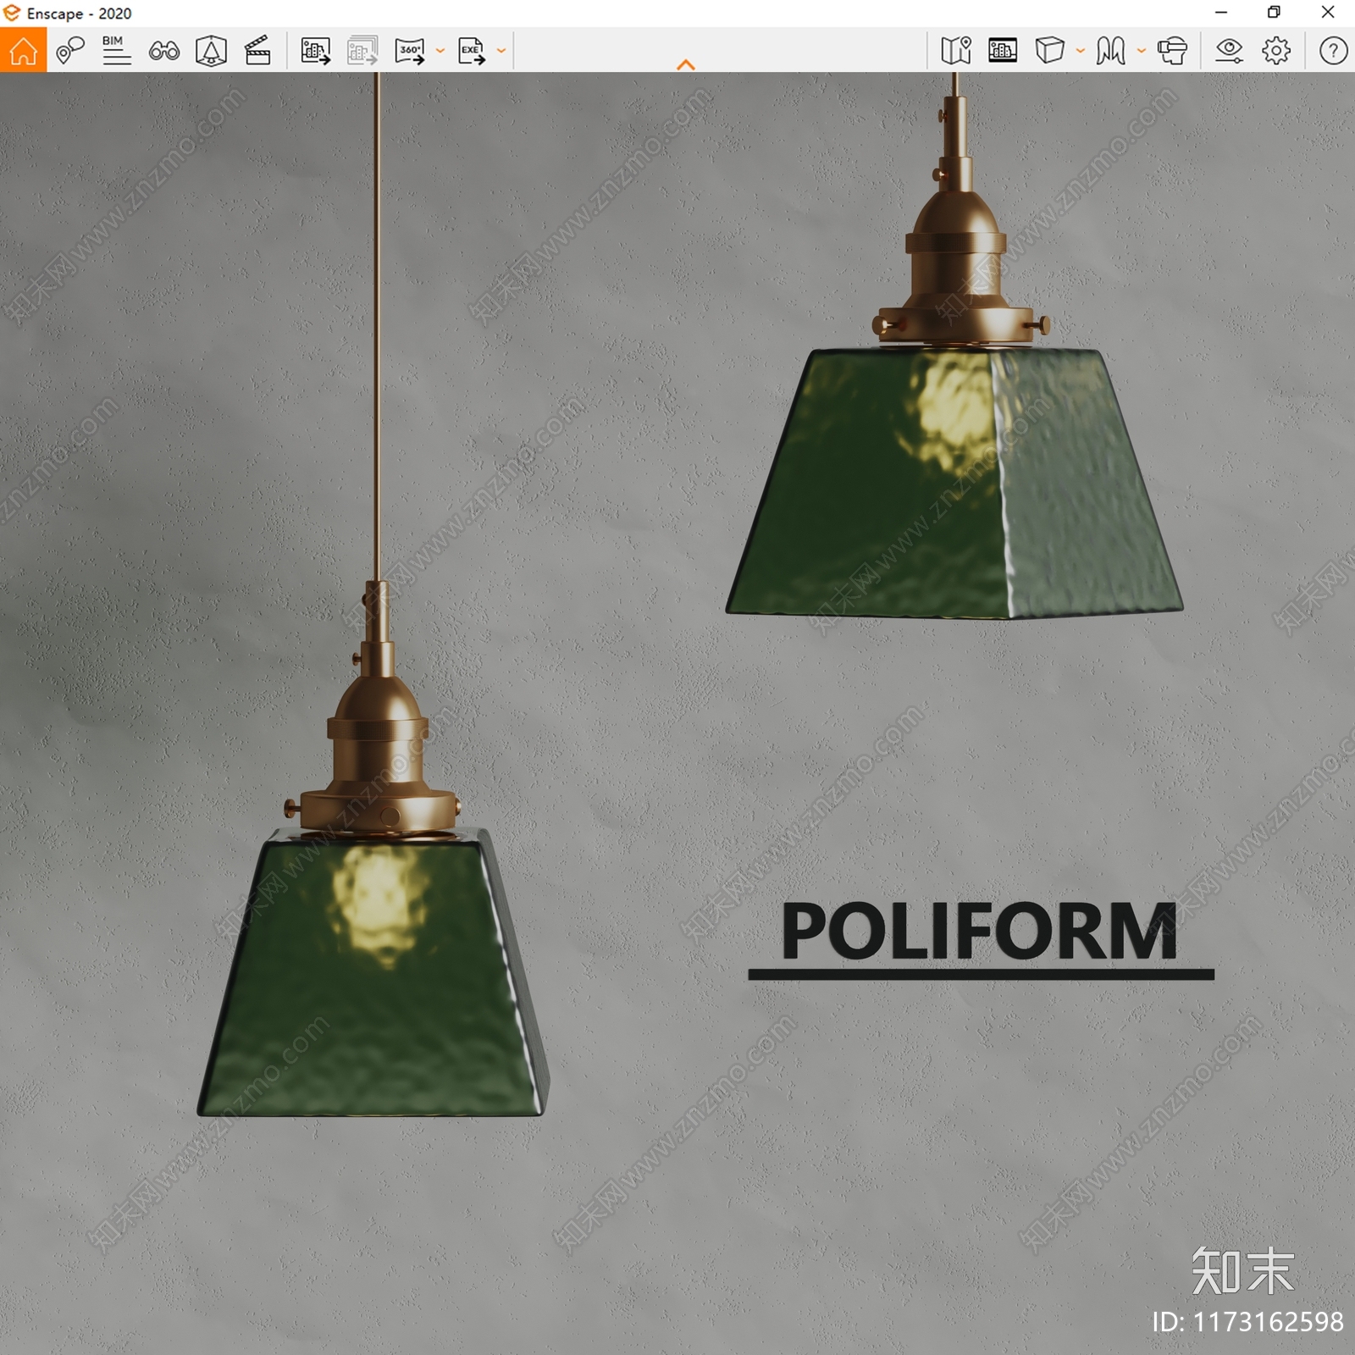
Task: Open the BIM information panel
Action: click(116, 51)
